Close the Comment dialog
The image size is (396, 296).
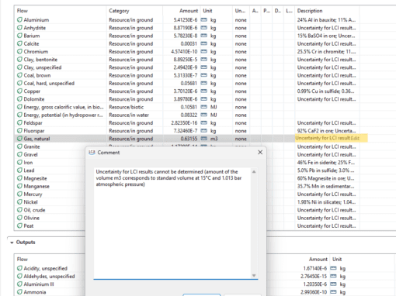pos(260,153)
